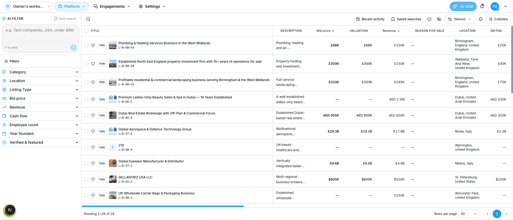Open the Newest sort dropdown

(460, 19)
